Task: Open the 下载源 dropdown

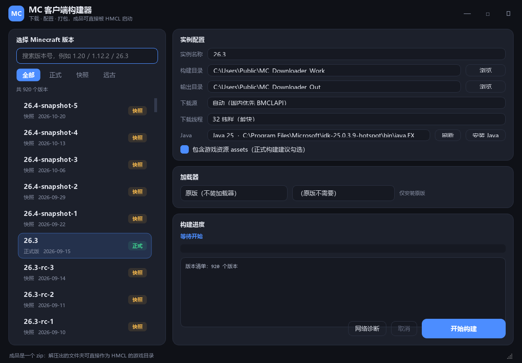Action: 356,103
